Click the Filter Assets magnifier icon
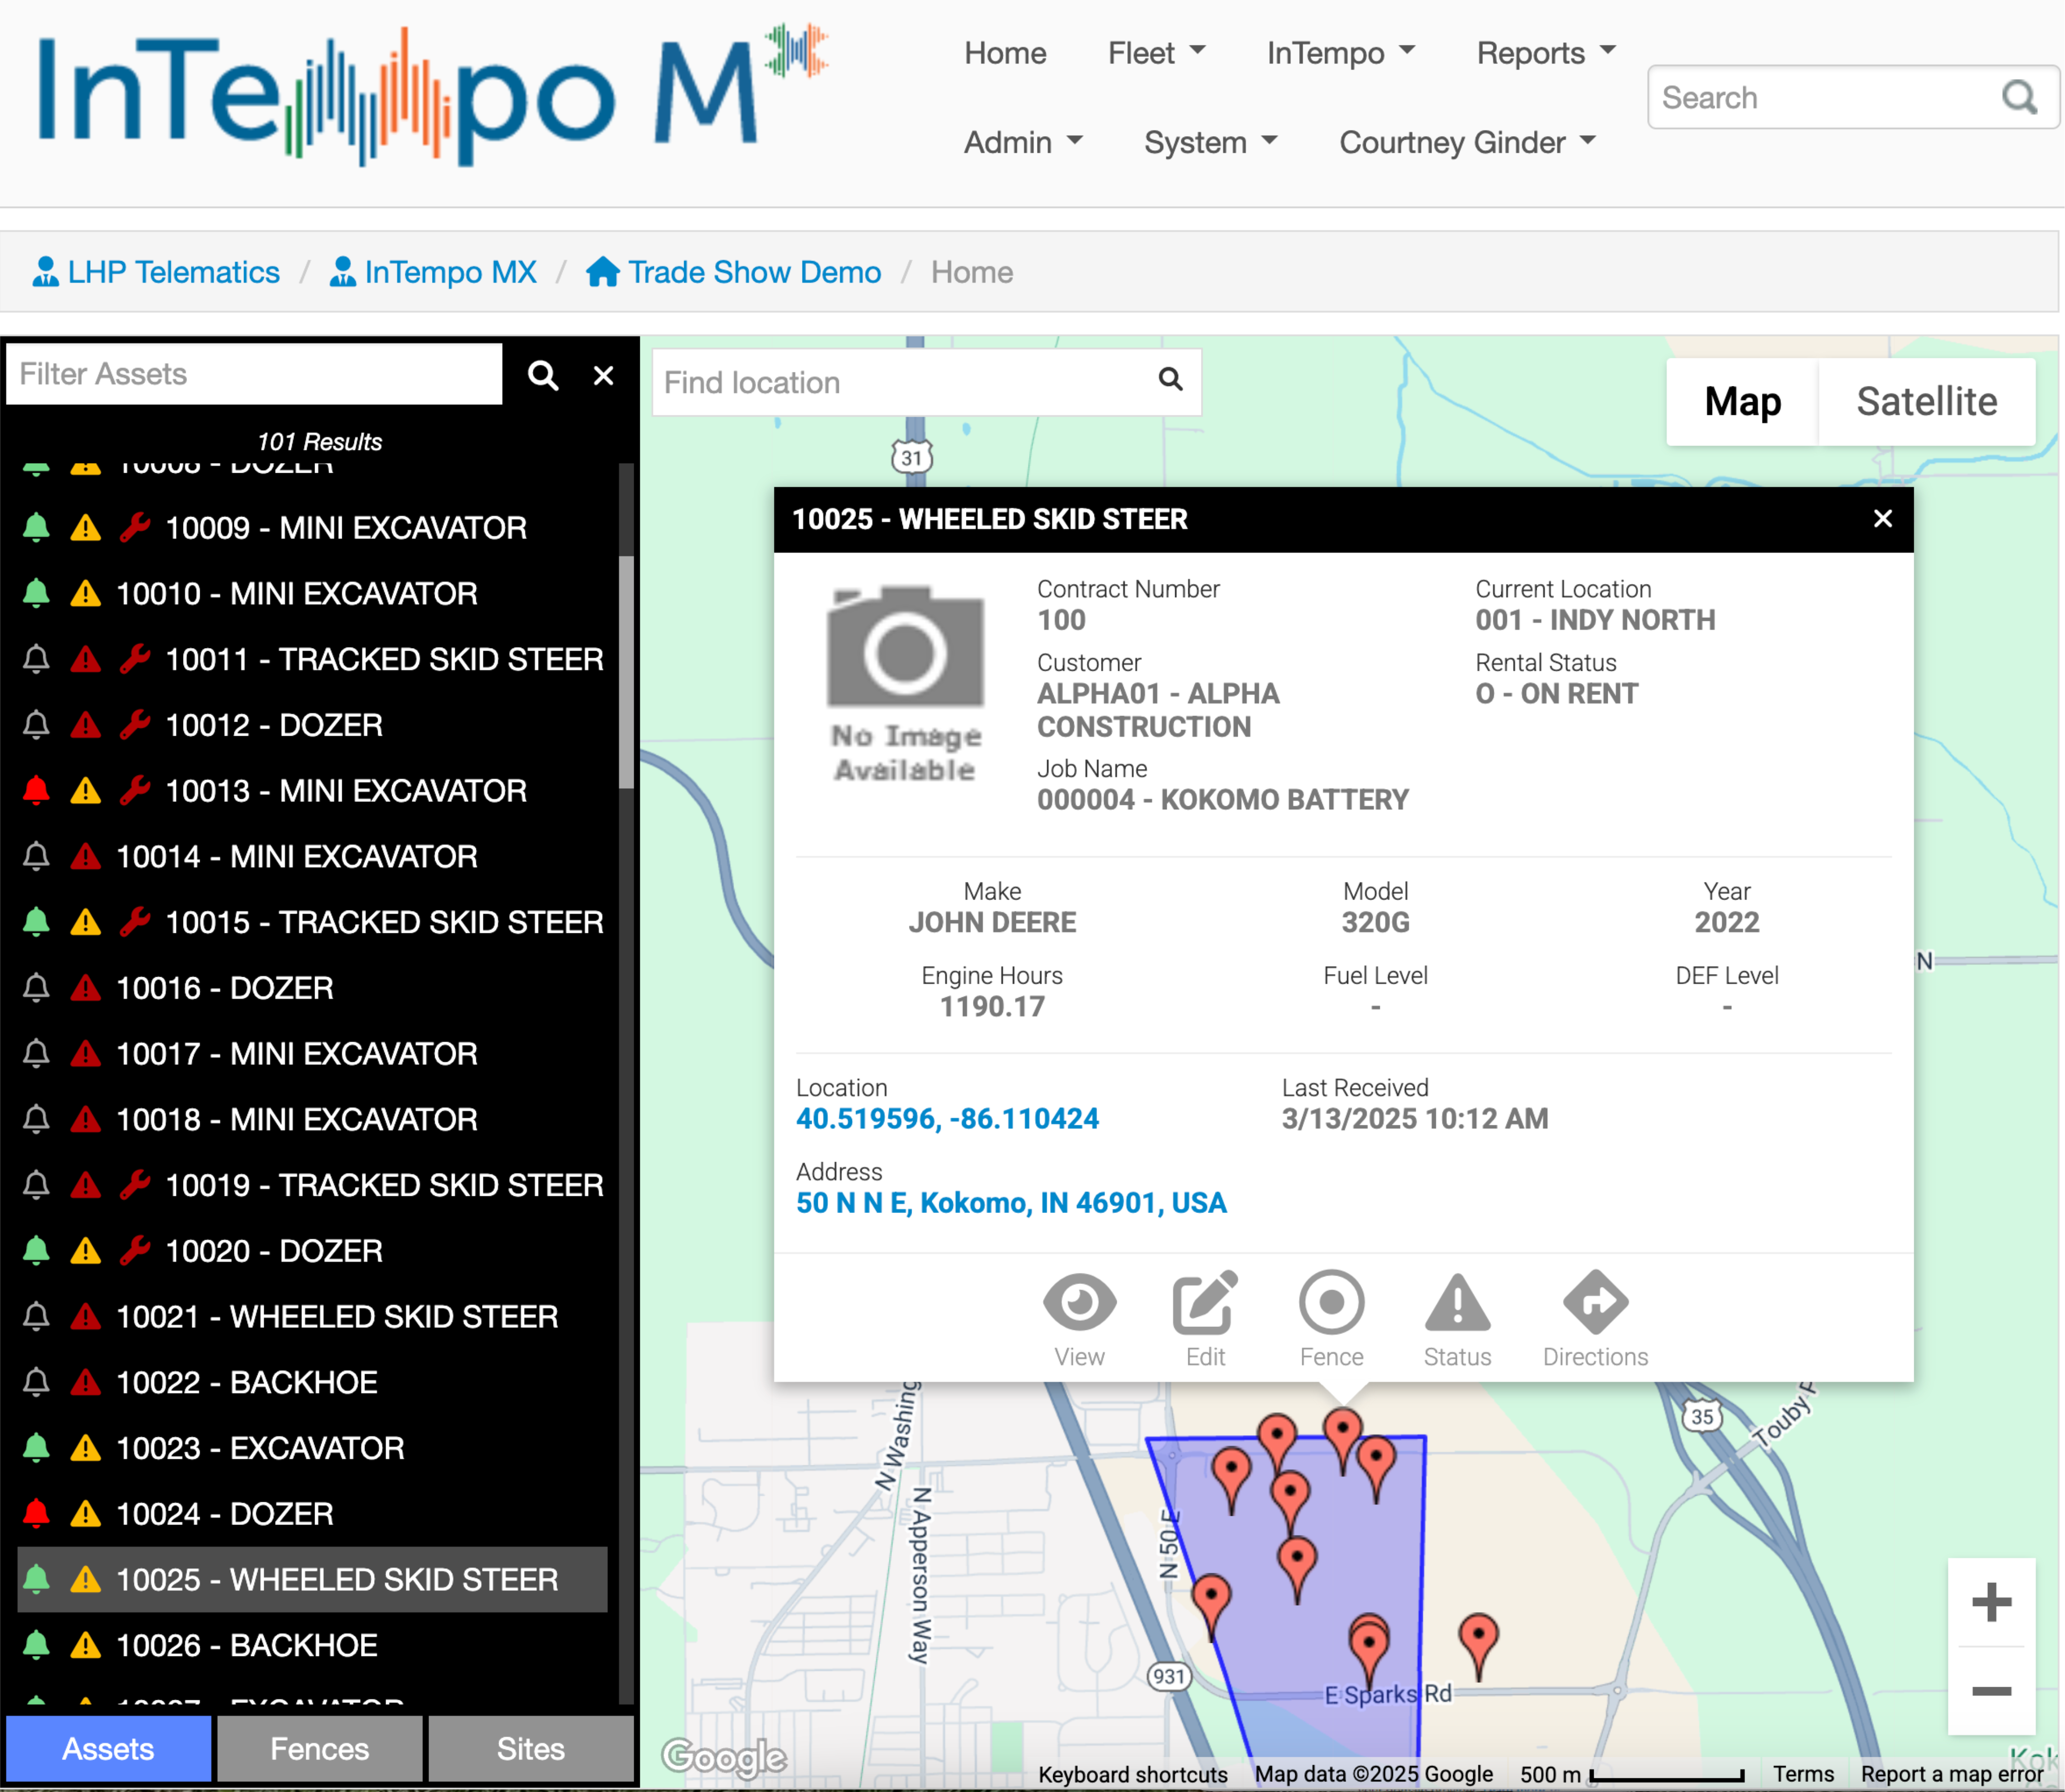Screen dimensions: 2065x1792 tap(543, 375)
